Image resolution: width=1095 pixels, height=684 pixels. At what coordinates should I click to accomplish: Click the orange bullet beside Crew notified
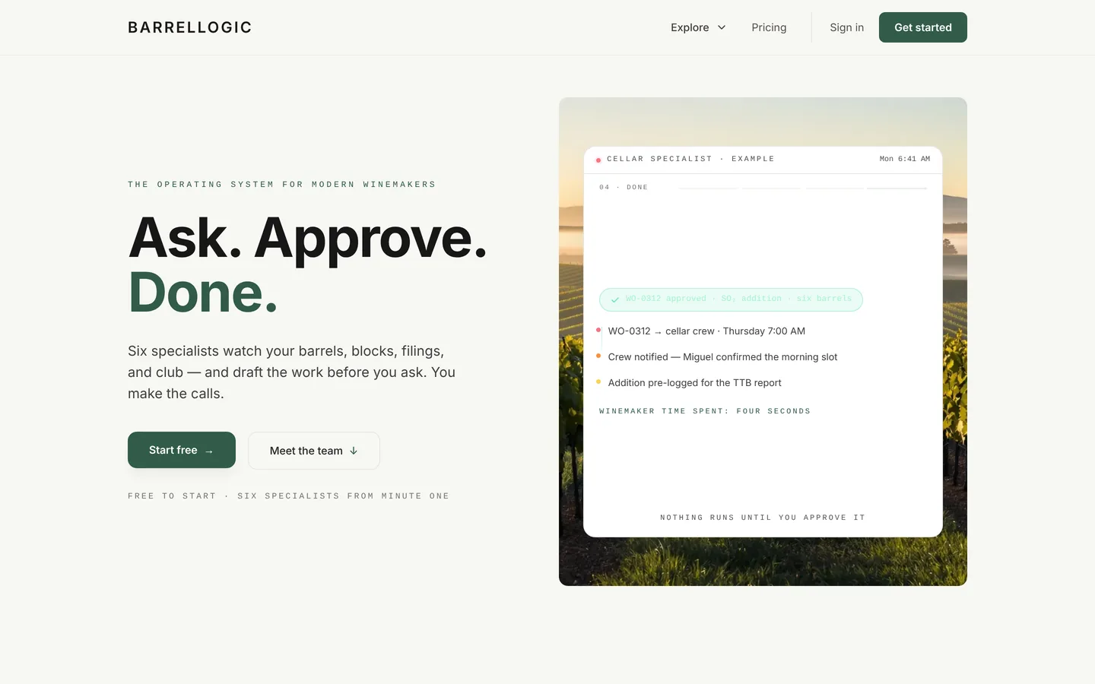point(598,356)
